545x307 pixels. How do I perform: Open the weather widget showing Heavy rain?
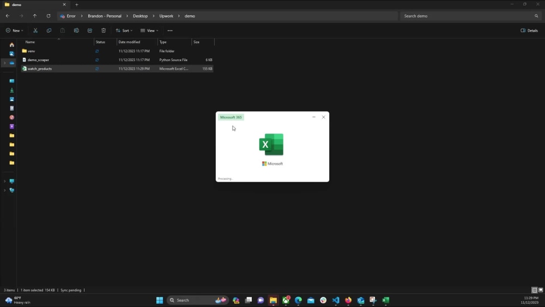(x=18, y=300)
